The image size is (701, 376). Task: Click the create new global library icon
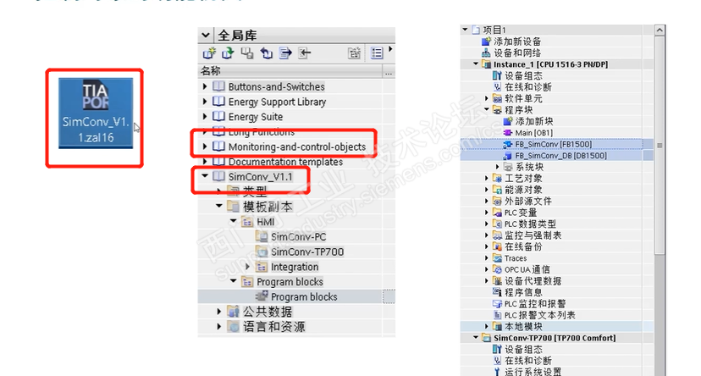tap(209, 53)
